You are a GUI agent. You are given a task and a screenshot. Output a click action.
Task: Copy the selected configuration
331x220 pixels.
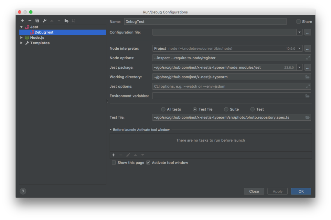pyautogui.click(x=37, y=21)
